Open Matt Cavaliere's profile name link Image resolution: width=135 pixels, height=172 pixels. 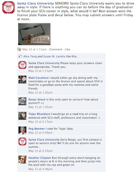tap(39, 78)
